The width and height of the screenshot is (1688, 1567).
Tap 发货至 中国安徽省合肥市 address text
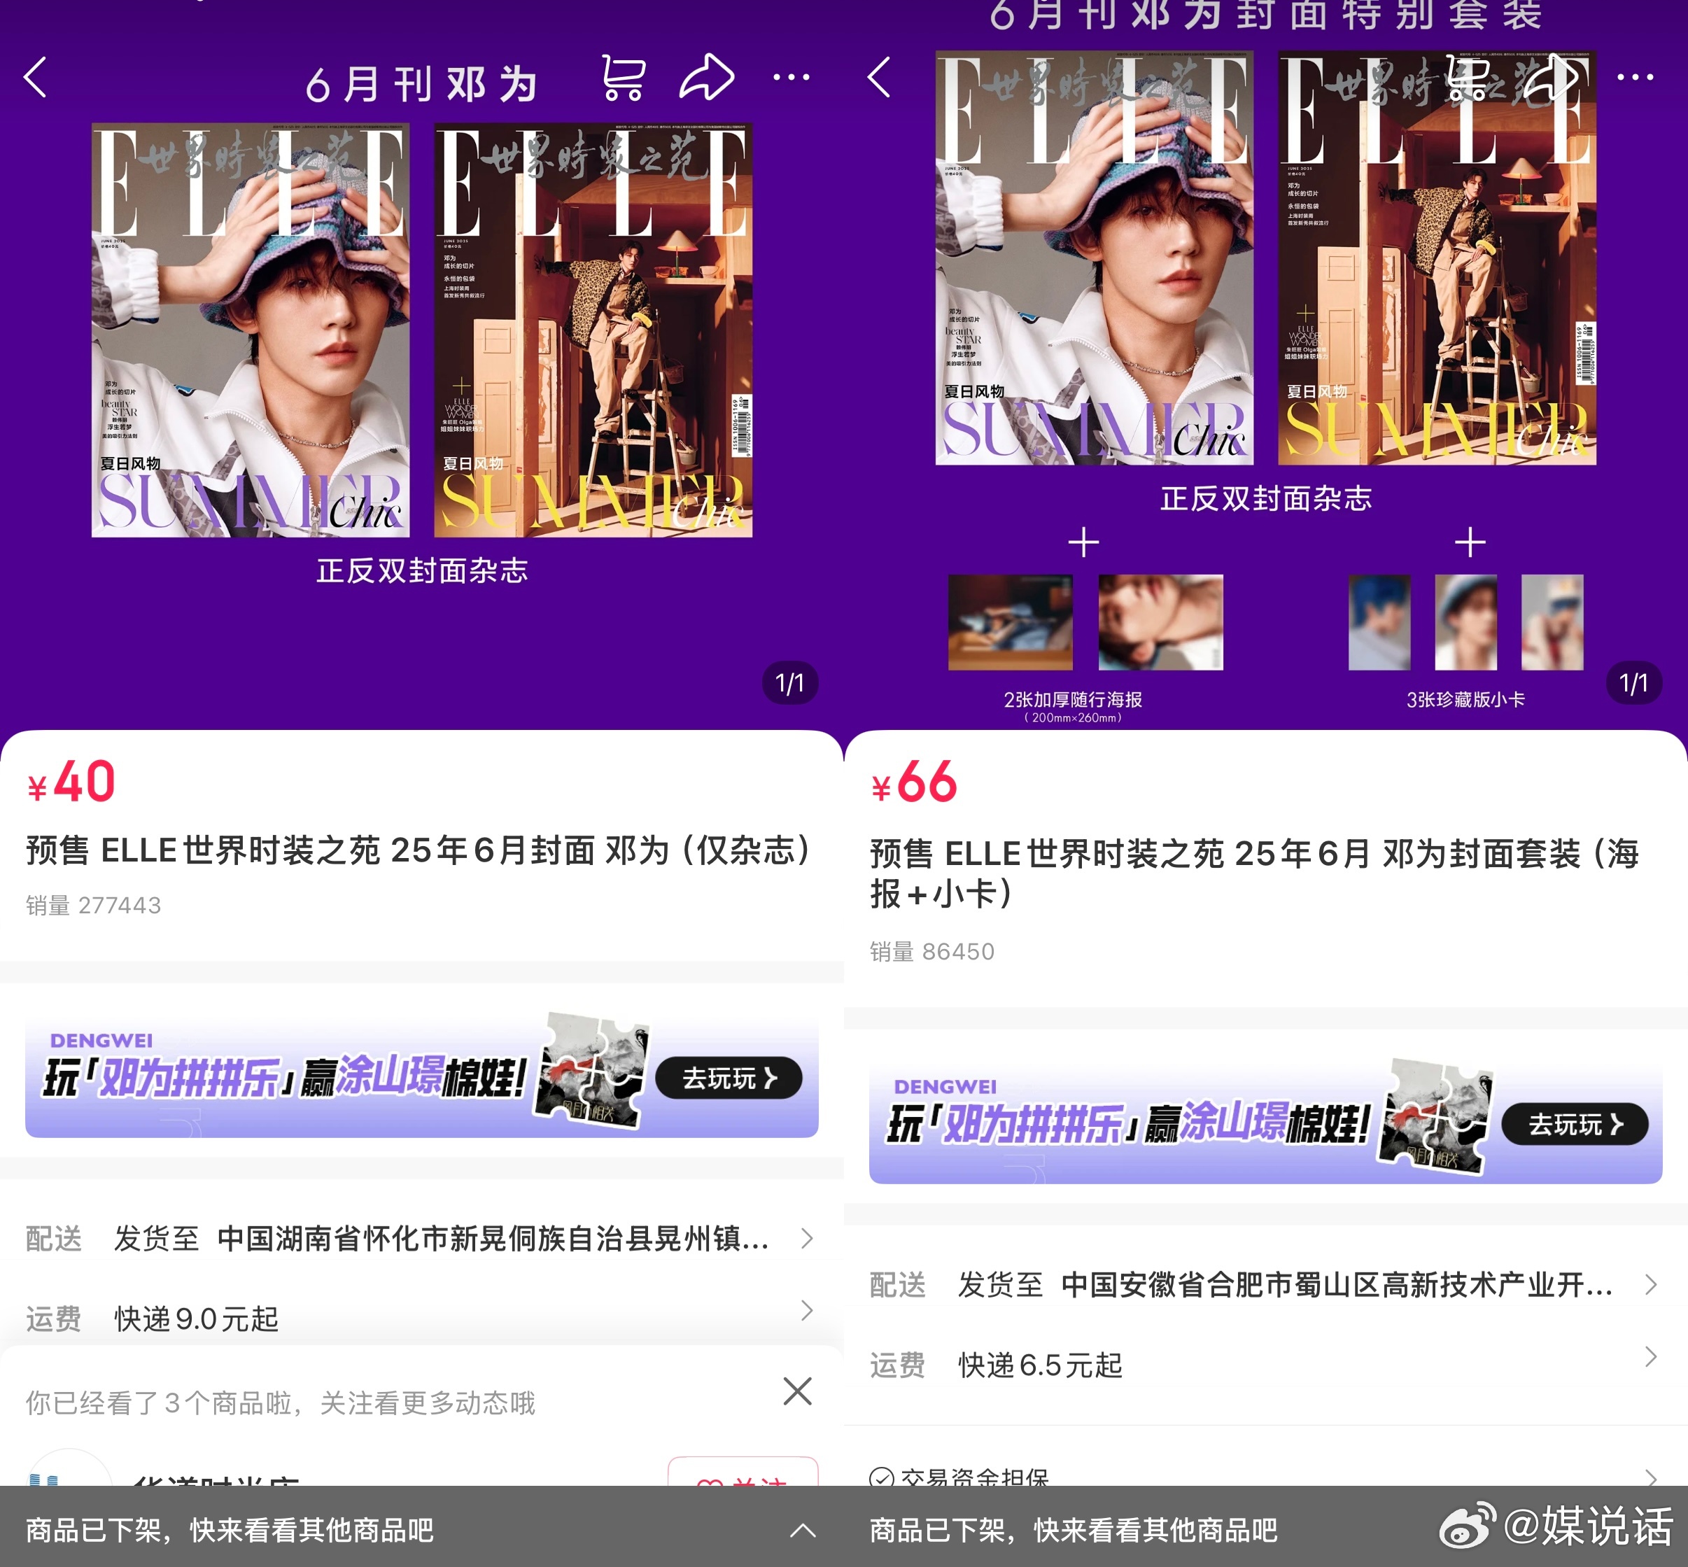(x=1284, y=1285)
